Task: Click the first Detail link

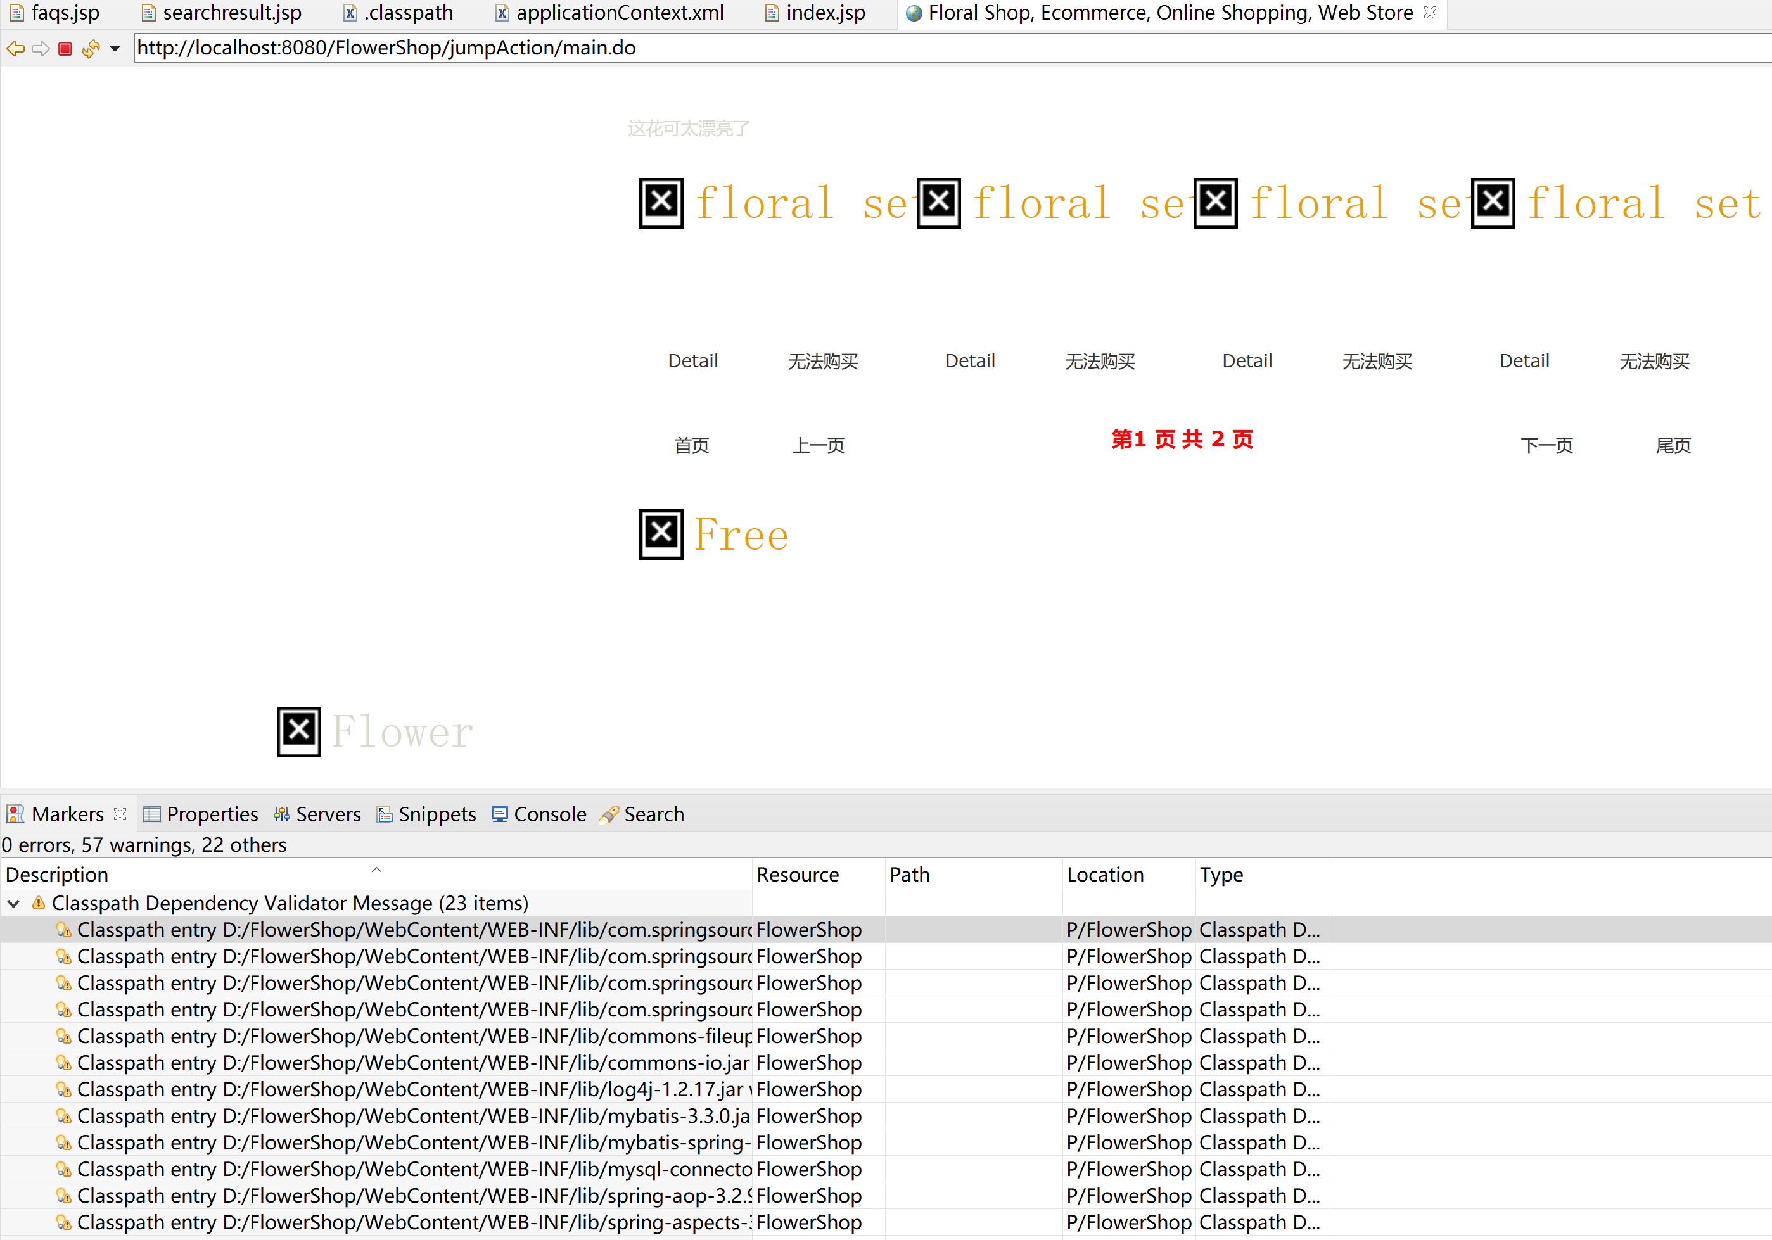Action: point(692,361)
